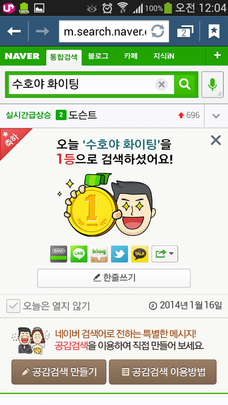The width and height of the screenshot is (228, 405).
Task: Click the 공감검색 이용방법 button
Action: click(x=162, y=372)
